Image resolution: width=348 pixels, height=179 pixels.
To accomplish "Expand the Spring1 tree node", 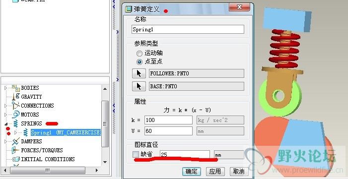I will pyautogui.click(x=15, y=133).
